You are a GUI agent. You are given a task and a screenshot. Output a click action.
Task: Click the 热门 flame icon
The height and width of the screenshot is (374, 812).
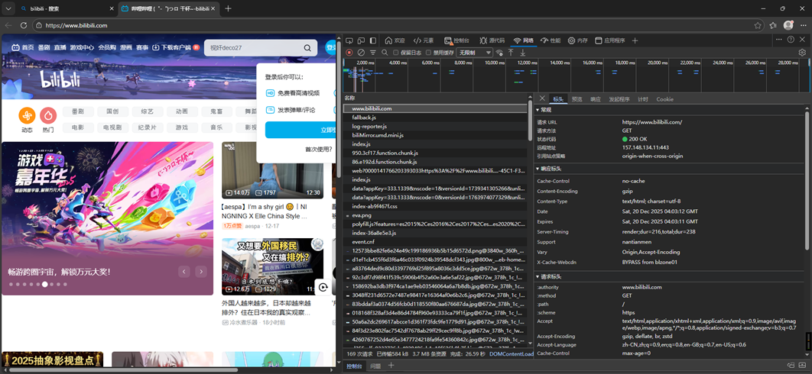pyautogui.click(x=48, y=115)
